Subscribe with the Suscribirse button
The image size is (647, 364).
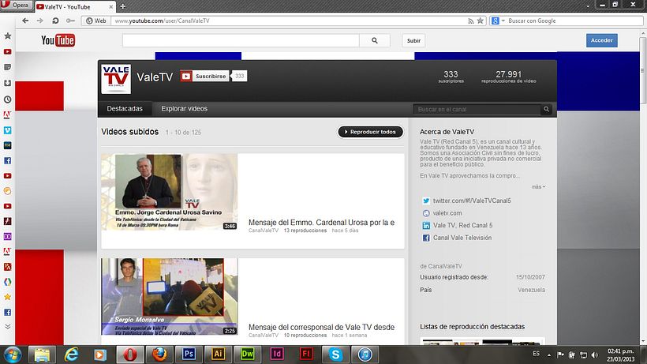point(204,76)
